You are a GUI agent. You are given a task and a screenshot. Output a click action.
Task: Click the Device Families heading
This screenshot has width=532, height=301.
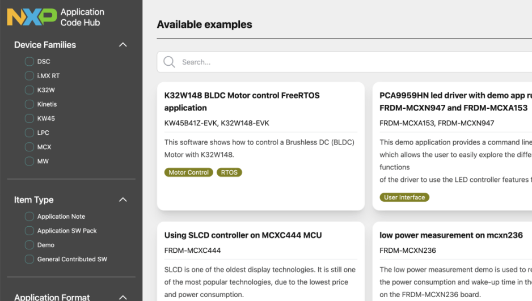[45, 45]
